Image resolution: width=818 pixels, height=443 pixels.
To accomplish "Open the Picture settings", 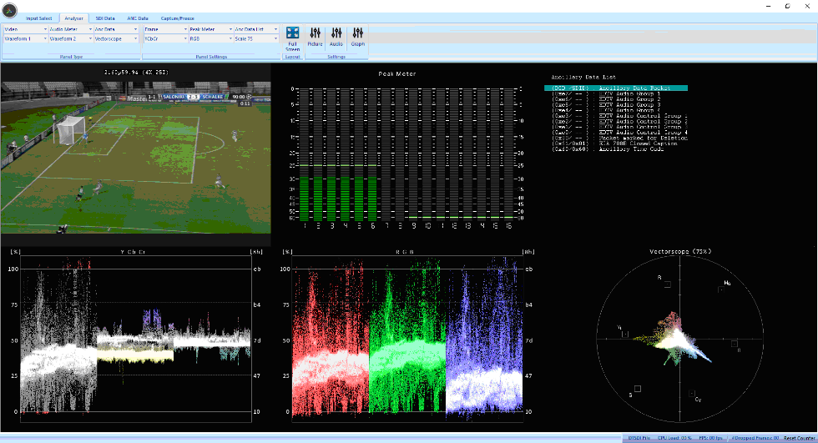I will click(x=315, y=37).
